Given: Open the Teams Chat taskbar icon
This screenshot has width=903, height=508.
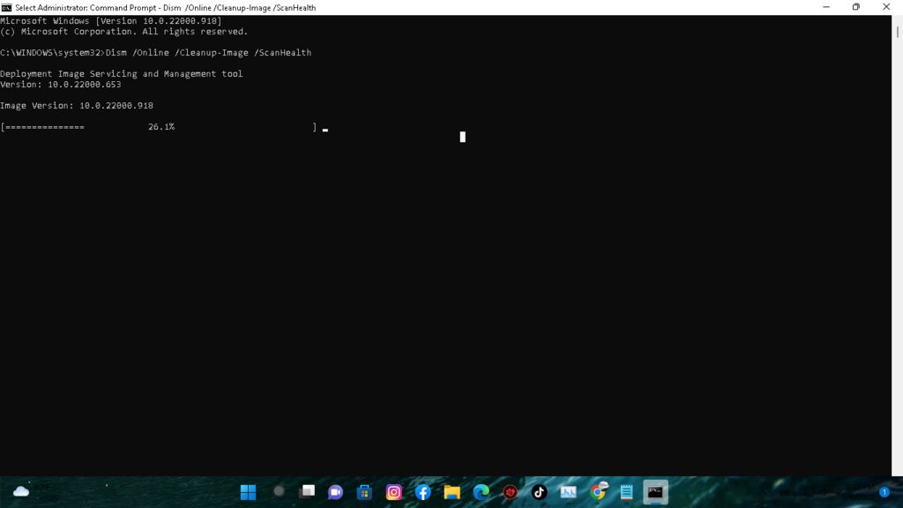Looking at the screenshot, I should 335,492.
